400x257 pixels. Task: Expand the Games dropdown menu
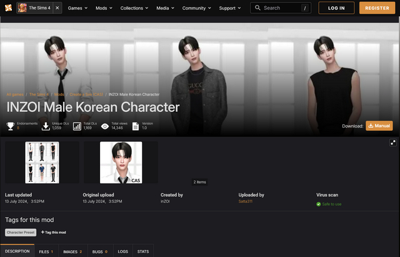77,8
